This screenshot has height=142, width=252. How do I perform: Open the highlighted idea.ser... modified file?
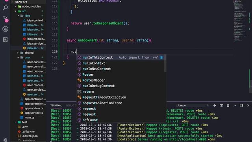[29, 48]
